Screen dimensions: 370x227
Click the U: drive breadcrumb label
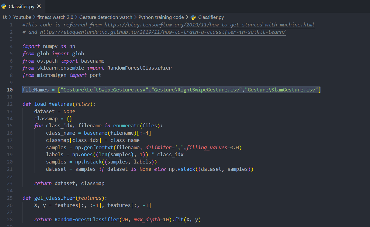point(5,17)
